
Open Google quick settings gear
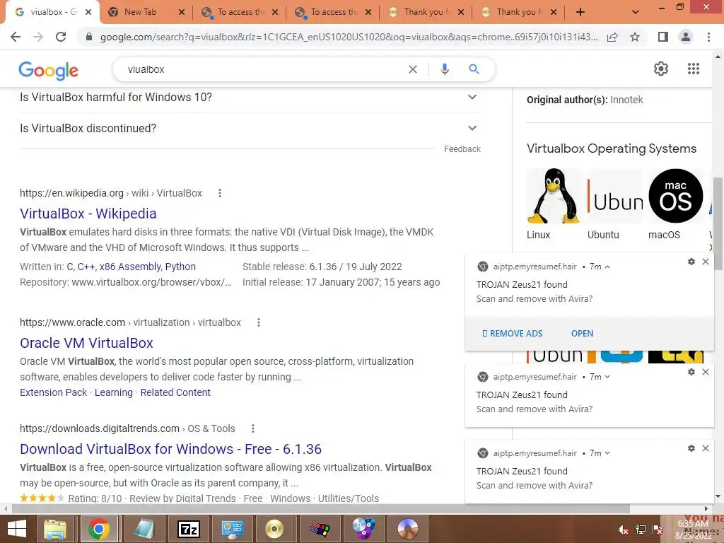[661, 69]
